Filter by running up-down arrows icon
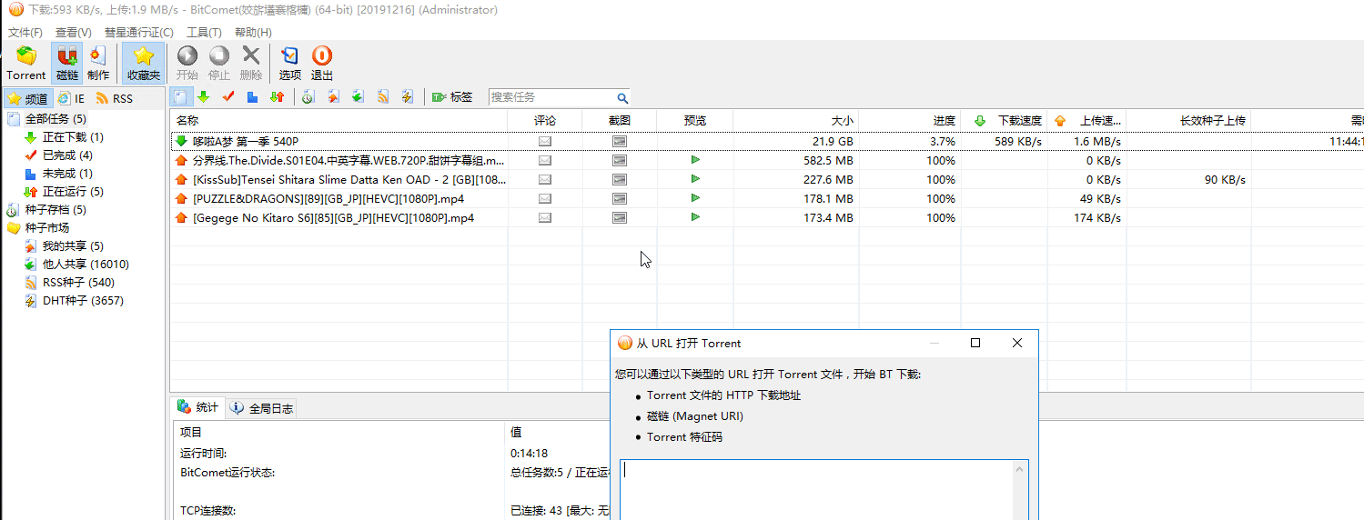Screen dimensions: 1364x520 click(278, 96)
